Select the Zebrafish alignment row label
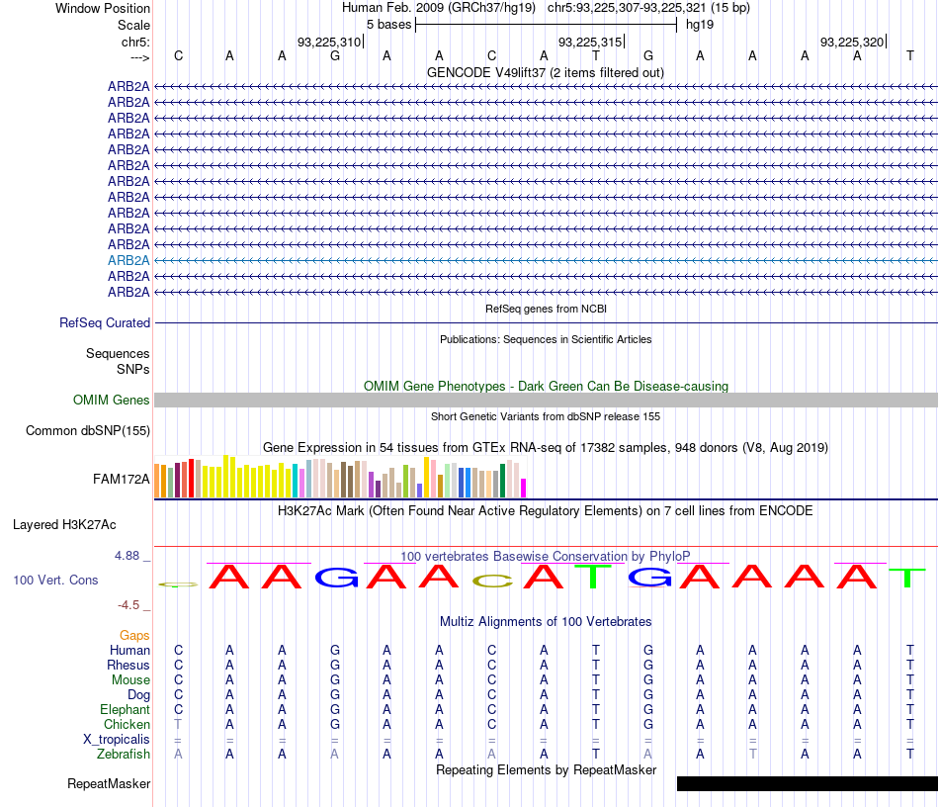939x807 pixels. tap(124, 755)
